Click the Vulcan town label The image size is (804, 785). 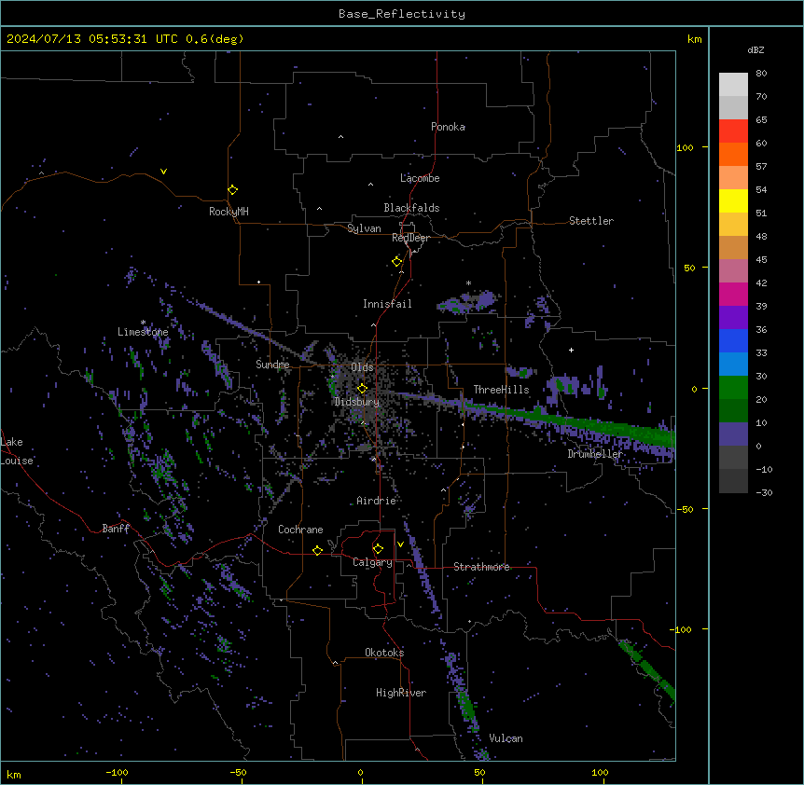click(x=506, y=738)
